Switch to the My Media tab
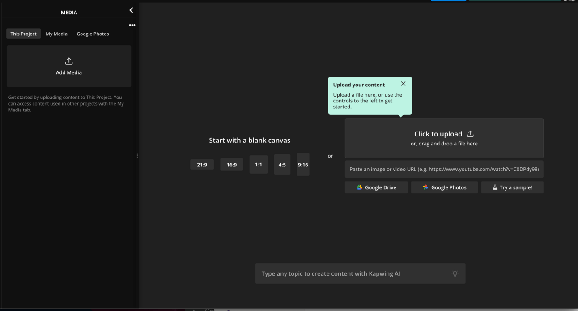Viewport: 578px width, 311px height. (x=56, y=34)
